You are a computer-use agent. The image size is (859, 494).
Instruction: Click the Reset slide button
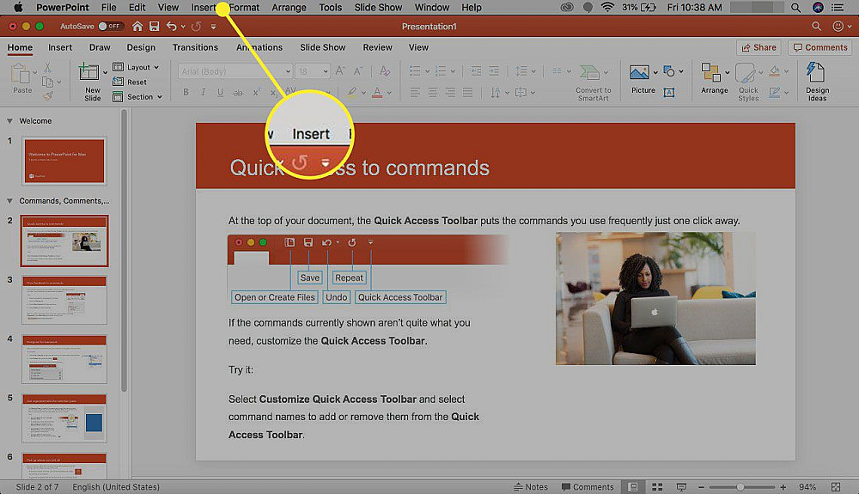point(130,82)
